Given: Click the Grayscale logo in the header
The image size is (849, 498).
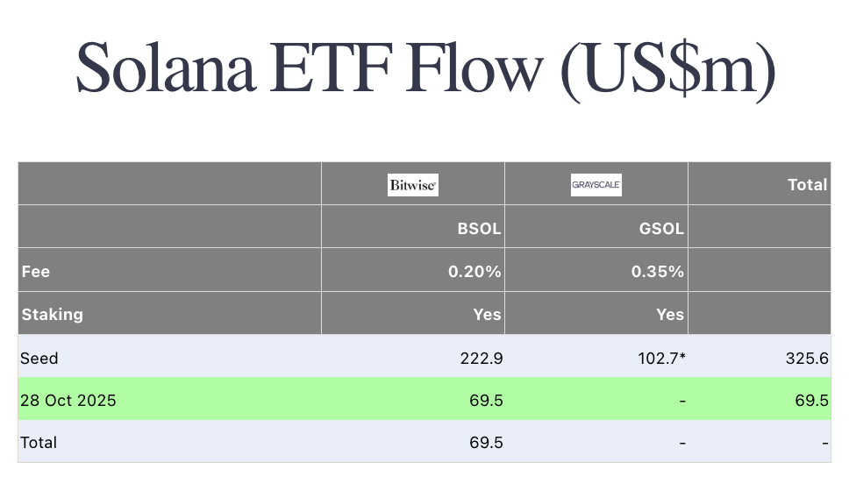Looking at the screenshot, I should [x=596, y=185].
